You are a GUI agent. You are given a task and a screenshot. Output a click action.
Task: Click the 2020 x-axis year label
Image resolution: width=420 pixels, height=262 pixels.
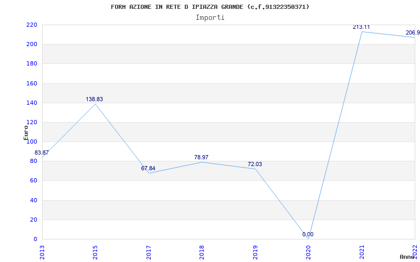[x=308, y=252]
